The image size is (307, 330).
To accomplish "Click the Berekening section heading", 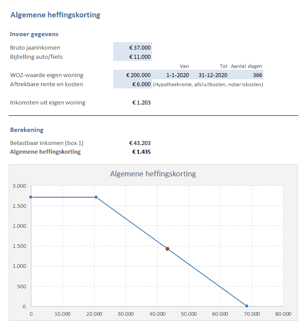I will (27, 130).
